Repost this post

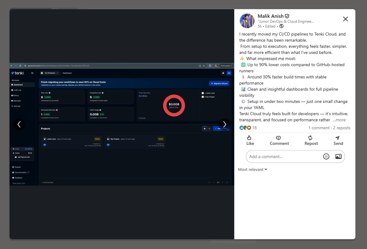pos(311,141)
